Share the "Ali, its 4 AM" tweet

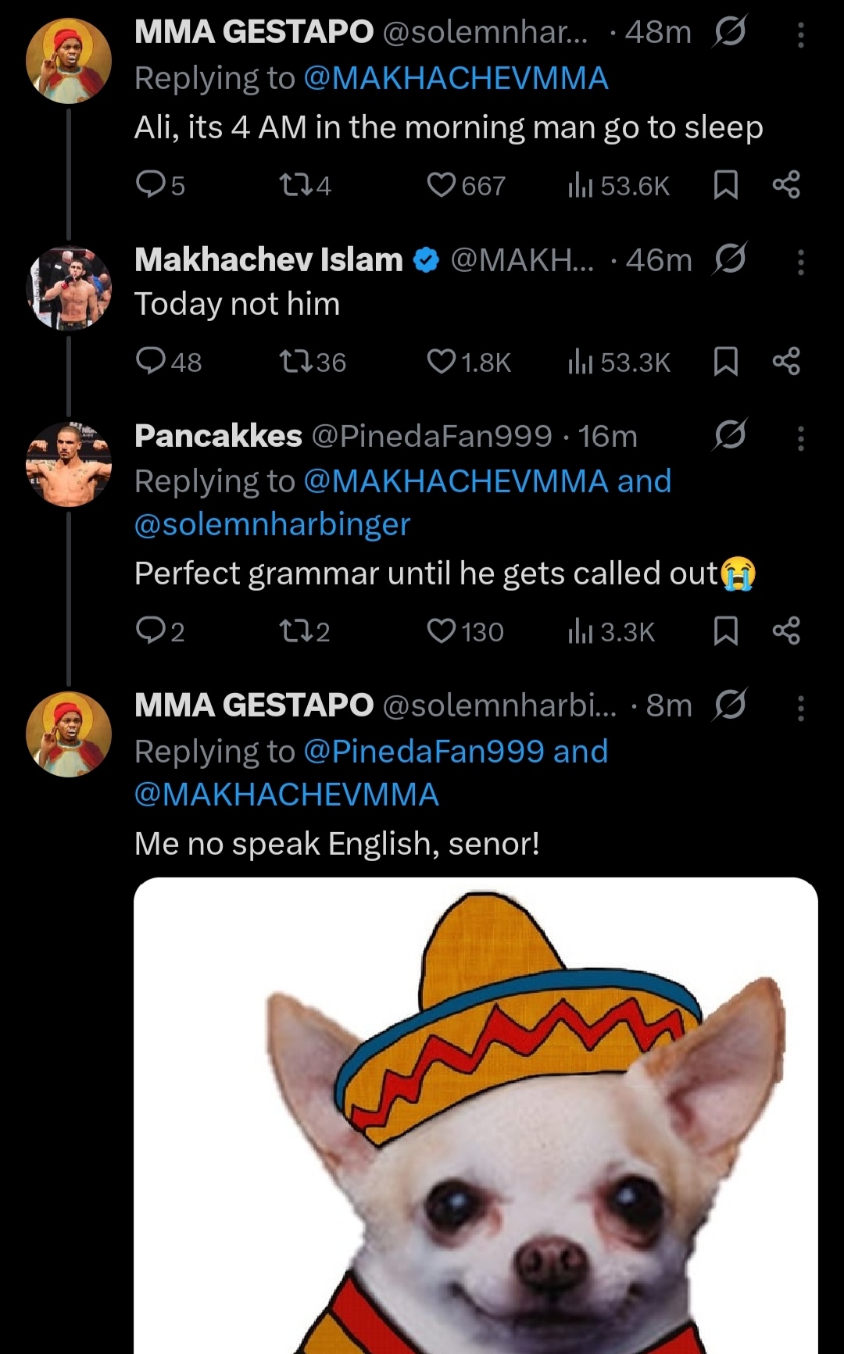click(786, 185)
